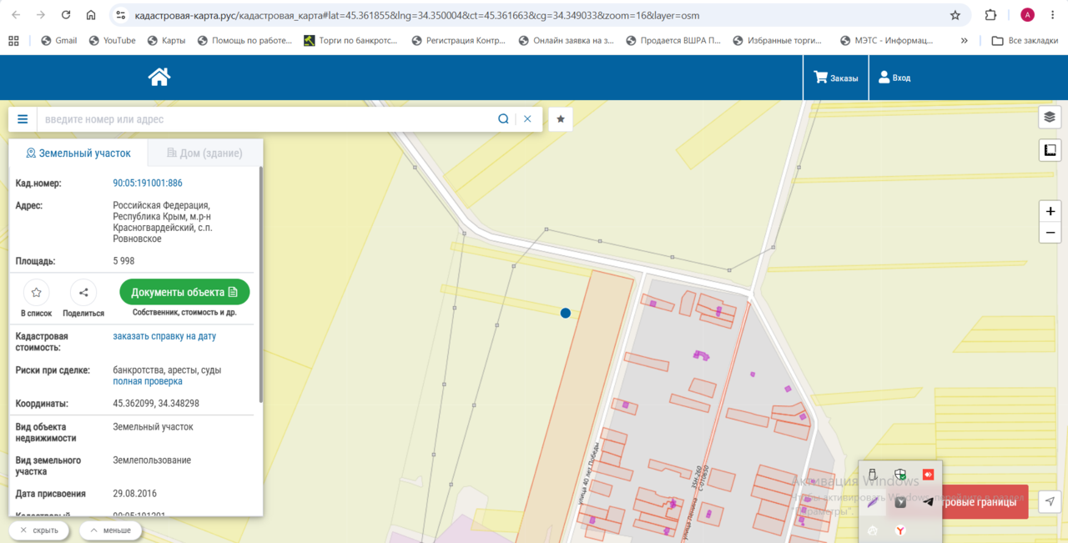Open the Chrome three-dot menu

tap(1052, 15)
